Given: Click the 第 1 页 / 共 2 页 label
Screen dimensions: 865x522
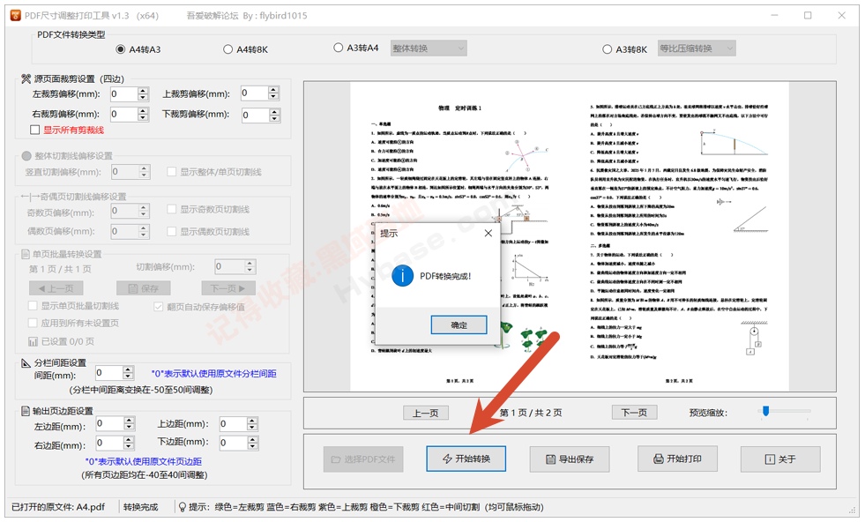Looking at the screenshot, I should [x=531, y=413].
